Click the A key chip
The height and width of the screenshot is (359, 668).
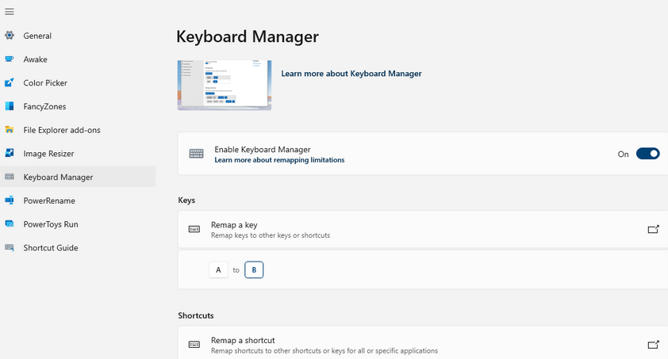click(218, 269)
